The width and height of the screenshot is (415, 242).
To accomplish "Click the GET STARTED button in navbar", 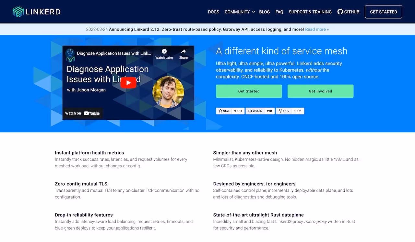I will (383, 12).
